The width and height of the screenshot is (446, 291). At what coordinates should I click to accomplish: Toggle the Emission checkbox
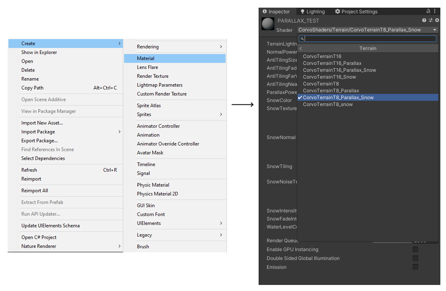click(x=415, y=267)
